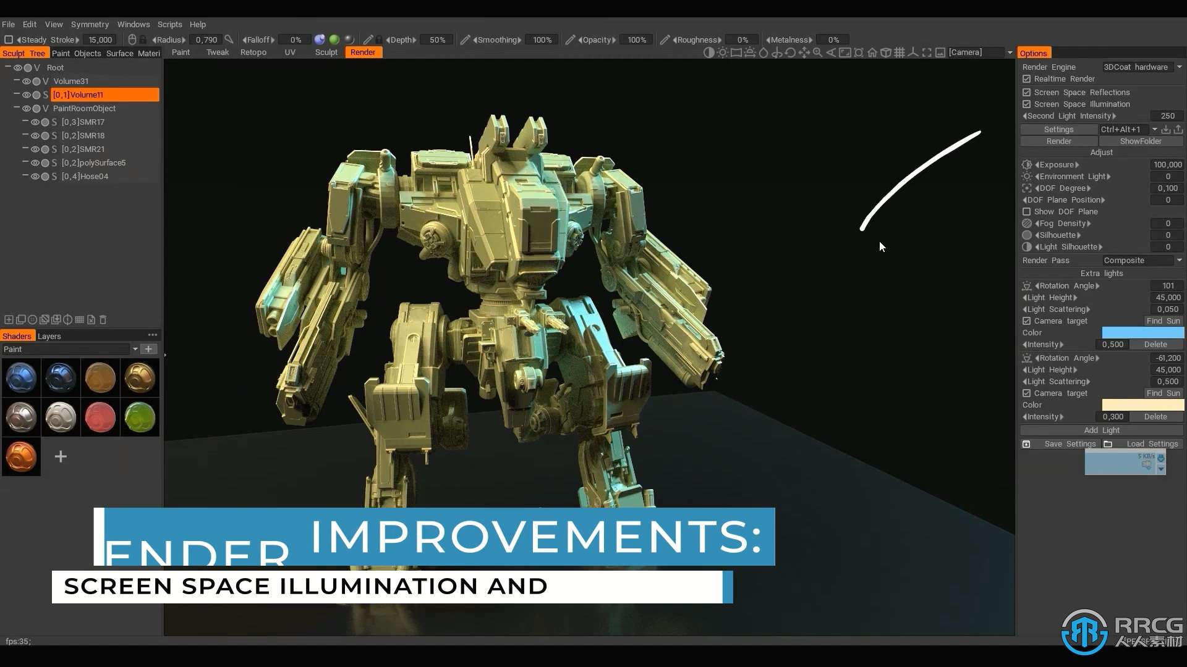Click the plus tile to add shader

click(61, 457)
